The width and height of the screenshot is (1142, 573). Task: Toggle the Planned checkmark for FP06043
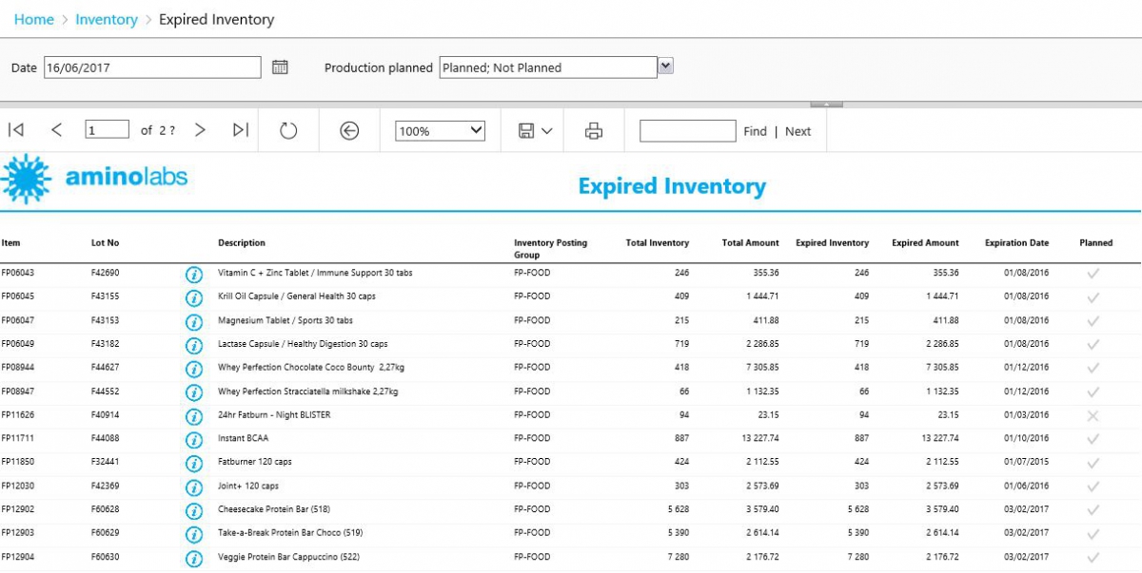(x=1094, y=273)
